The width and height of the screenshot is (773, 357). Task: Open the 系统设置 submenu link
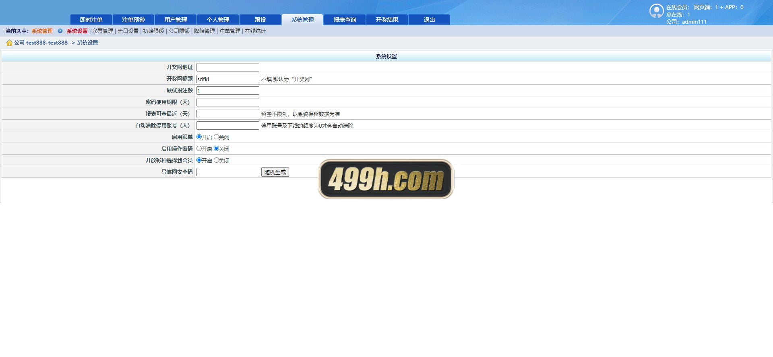coord(77,31)
